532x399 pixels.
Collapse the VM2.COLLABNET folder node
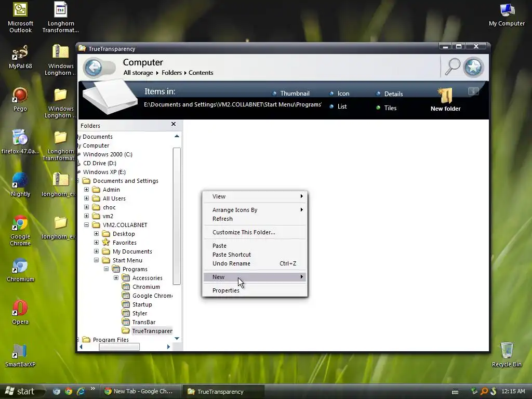(87, 224)
